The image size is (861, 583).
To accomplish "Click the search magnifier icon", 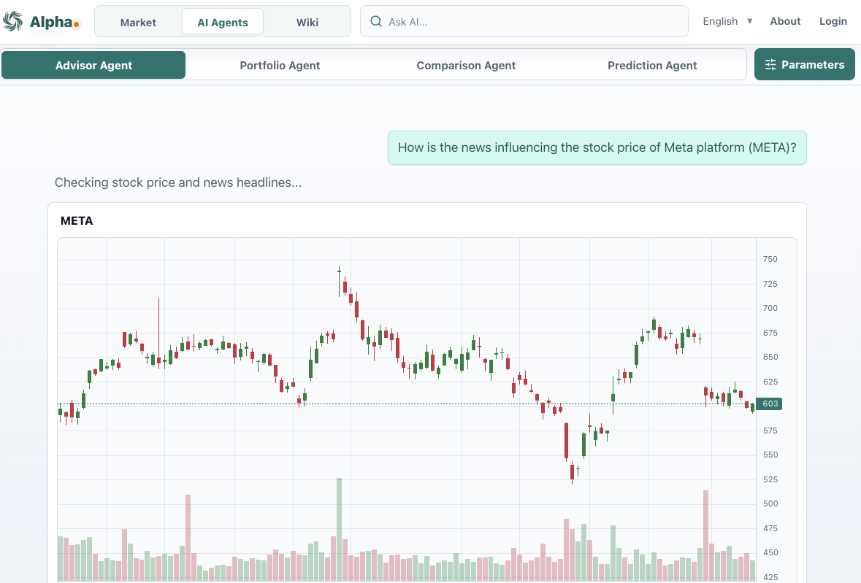I will click(x=376, y=21).
